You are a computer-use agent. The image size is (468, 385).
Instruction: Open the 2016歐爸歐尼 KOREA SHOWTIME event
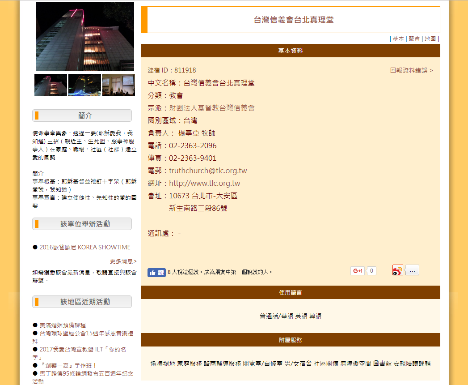click(84, 247)
